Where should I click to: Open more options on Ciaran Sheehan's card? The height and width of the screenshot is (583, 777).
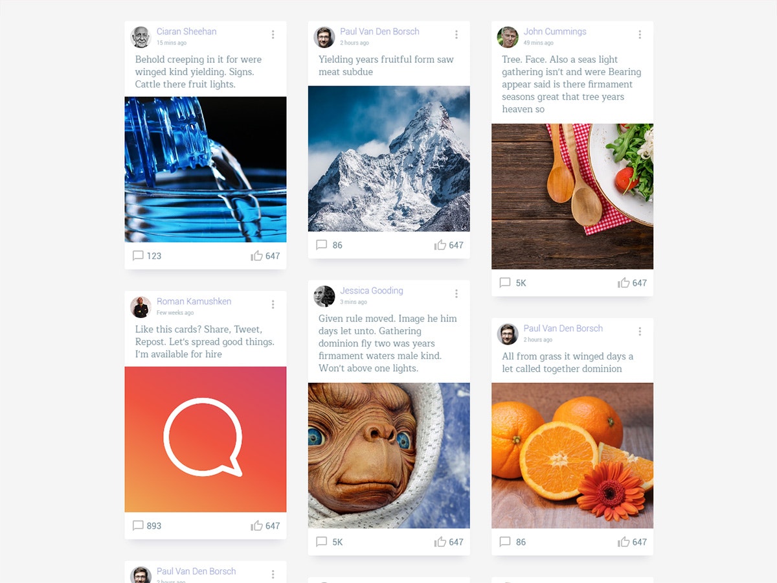273,35
